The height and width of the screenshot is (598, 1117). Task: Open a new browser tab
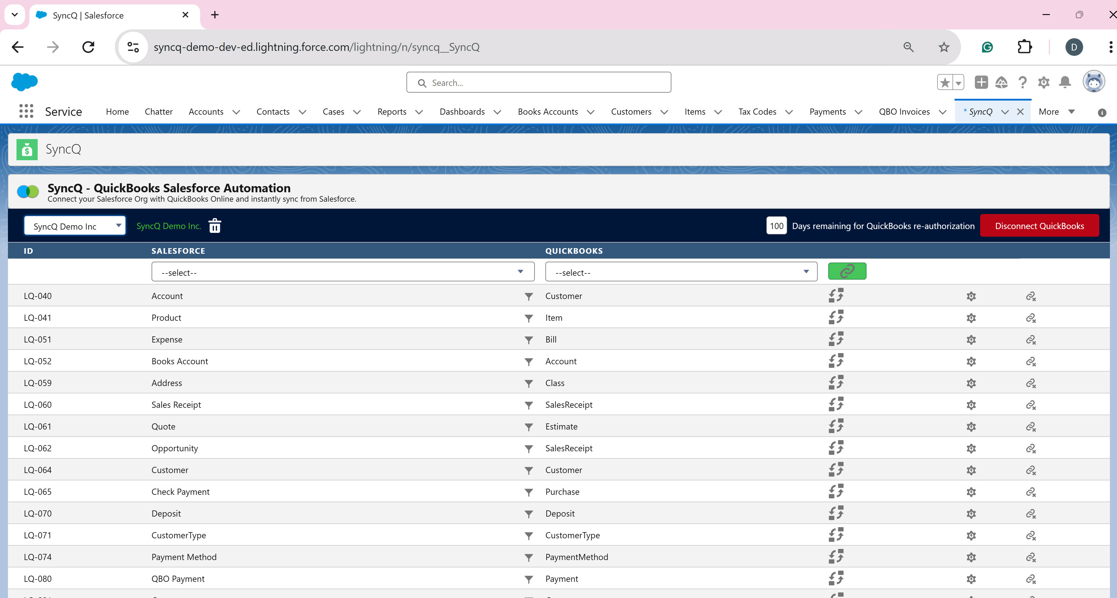point(215,15)
